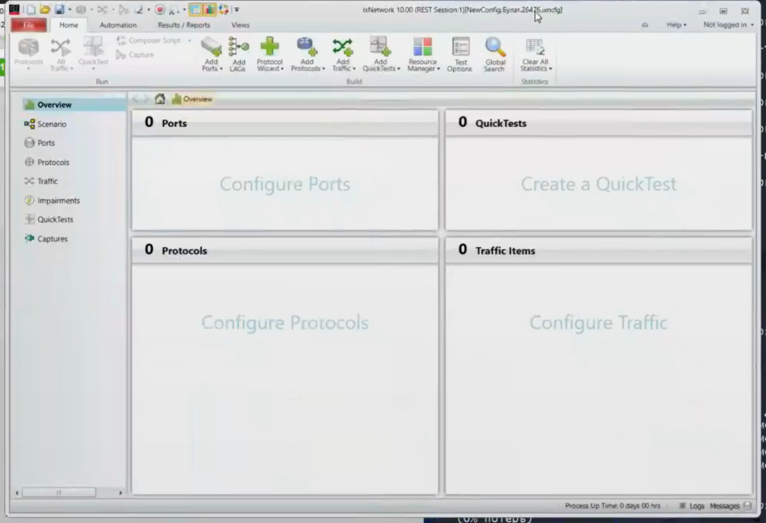Viewport: 766px width, 523px height.
Task: Click the Add Traffic ribbon icon
Action: tap(343, 49)
